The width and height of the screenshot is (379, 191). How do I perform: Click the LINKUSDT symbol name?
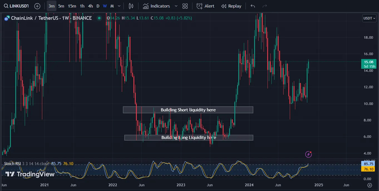pos(19,6)
